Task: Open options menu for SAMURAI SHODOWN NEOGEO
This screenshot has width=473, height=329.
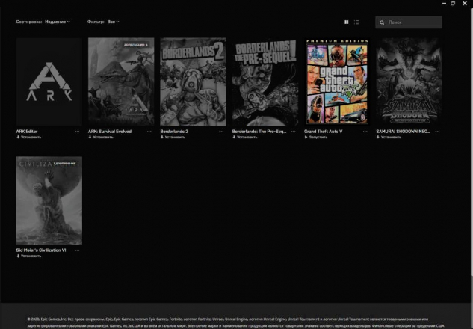Action: pos(437,132)
